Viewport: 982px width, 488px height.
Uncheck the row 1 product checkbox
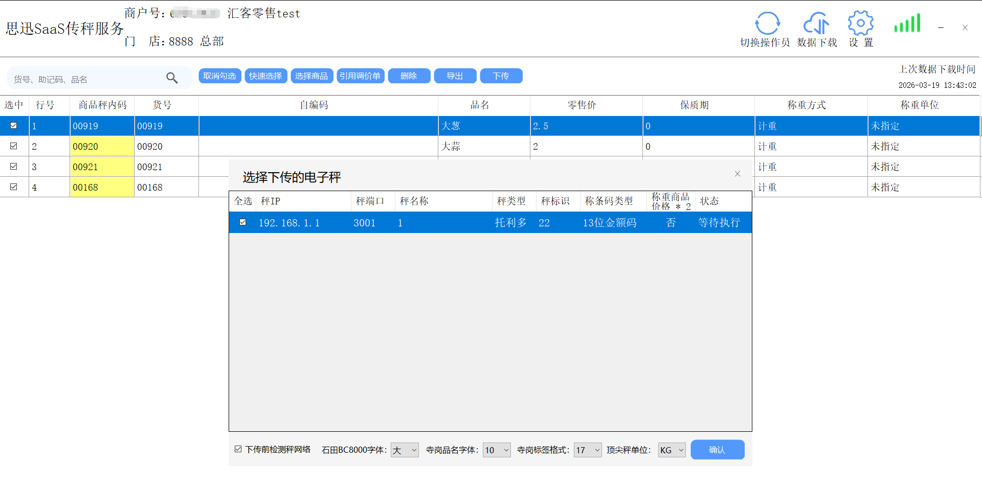[x=14, y=126]
